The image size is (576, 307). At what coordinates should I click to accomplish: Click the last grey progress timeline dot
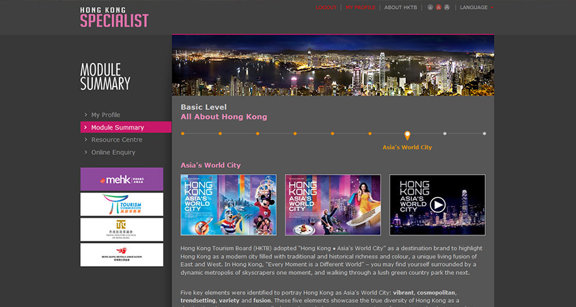coord(484,134)
